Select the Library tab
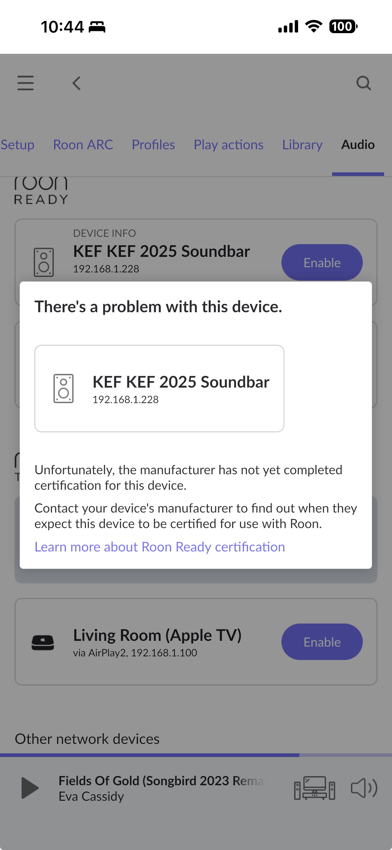The width and height of the screenshot is (392, 850). (302, 144)
